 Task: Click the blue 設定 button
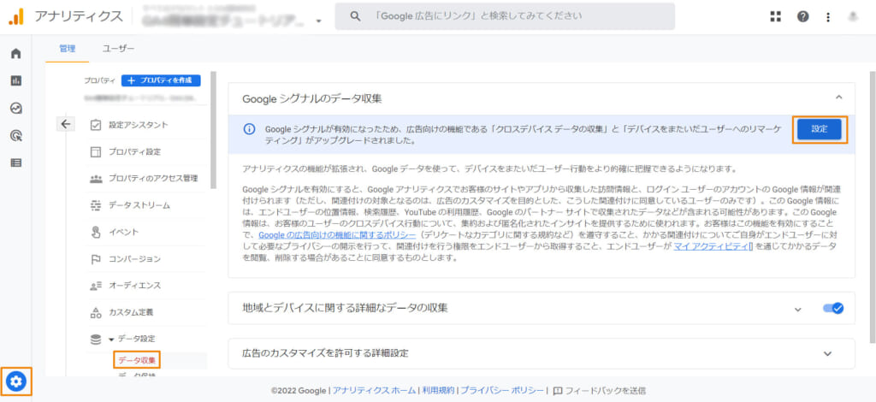coord(820,129)
